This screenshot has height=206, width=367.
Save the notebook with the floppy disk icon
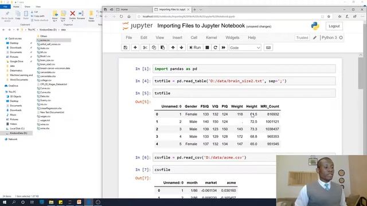(126, 47)
